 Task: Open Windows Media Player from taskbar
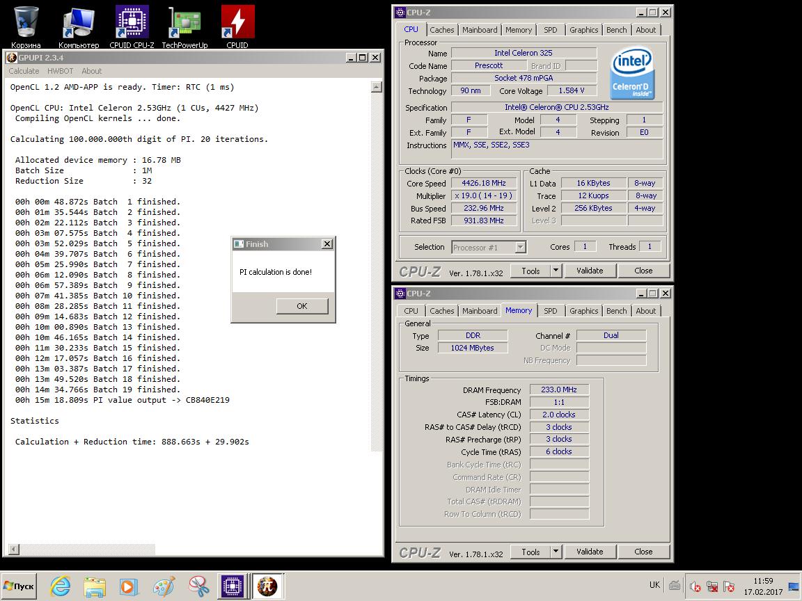129,586
